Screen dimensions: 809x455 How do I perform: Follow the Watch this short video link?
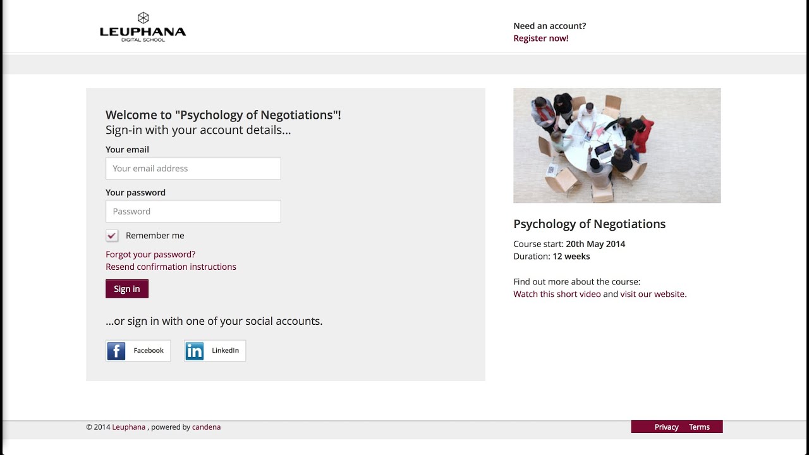pyautogui.click(x=557, y=294)
